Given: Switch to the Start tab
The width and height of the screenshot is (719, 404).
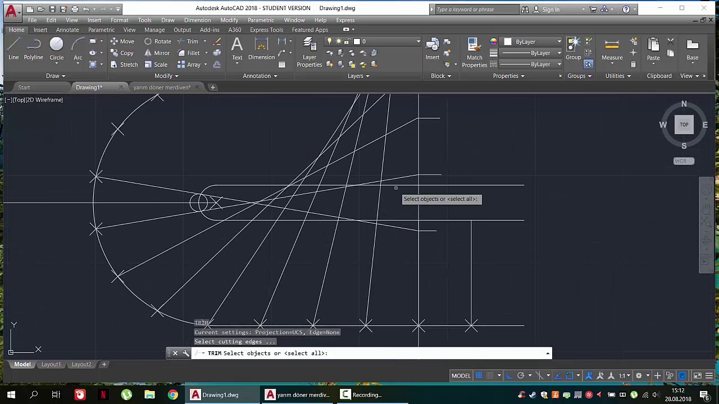Looking at the screenshot, I should [x=24, y=88].
